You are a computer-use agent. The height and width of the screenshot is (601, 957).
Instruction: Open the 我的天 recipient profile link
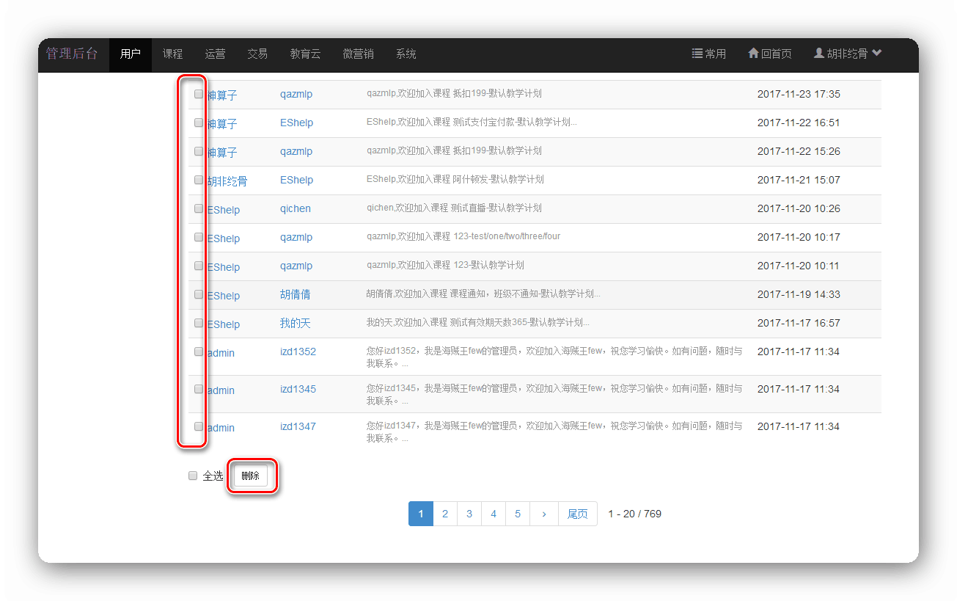tap(295, 323)
